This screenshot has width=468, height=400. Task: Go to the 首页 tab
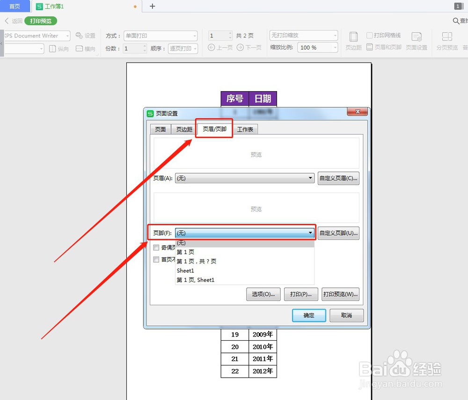pyautogui.click(x=15, y=6)
